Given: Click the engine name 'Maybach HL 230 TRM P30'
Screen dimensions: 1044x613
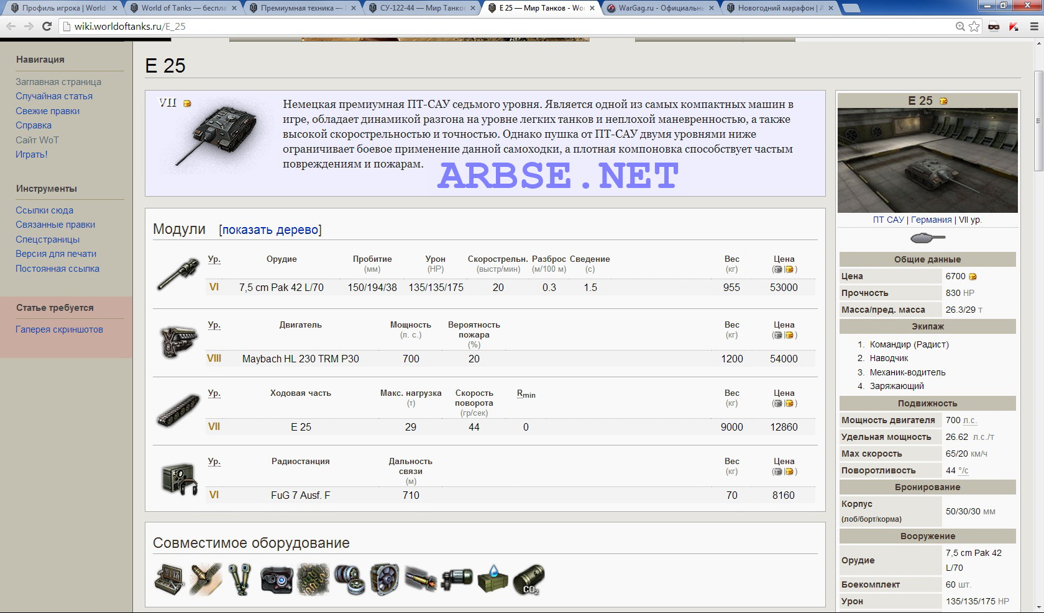Looking at the screenshot, I should click(x=301, y=359).
